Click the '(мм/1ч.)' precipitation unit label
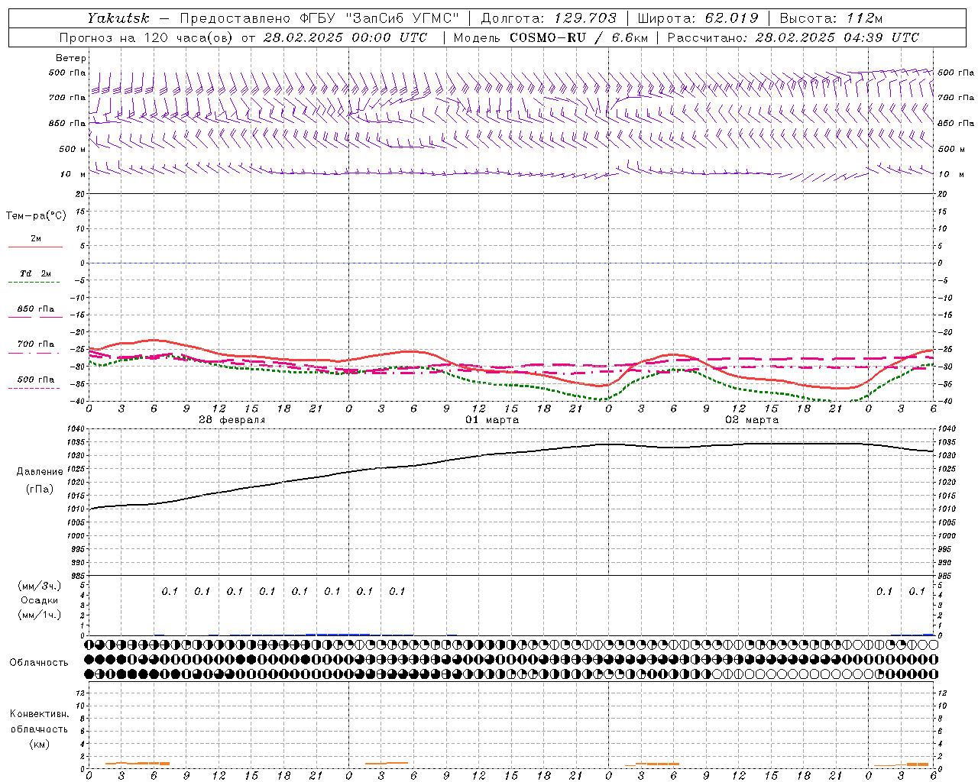This screenshot has height=782, width=978. (39, 615)
